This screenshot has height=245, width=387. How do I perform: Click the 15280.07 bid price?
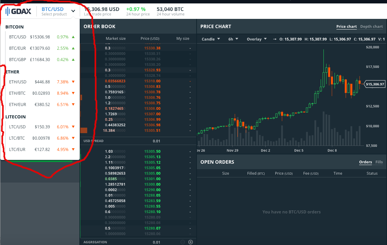coord(152,228)
